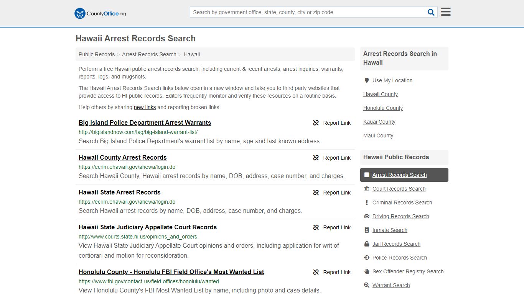The width and height of the screenshot is (524, 294).
Task: Click broken-link icon for Hawaii State Arrest Records
Action: [x=316, y=193]
